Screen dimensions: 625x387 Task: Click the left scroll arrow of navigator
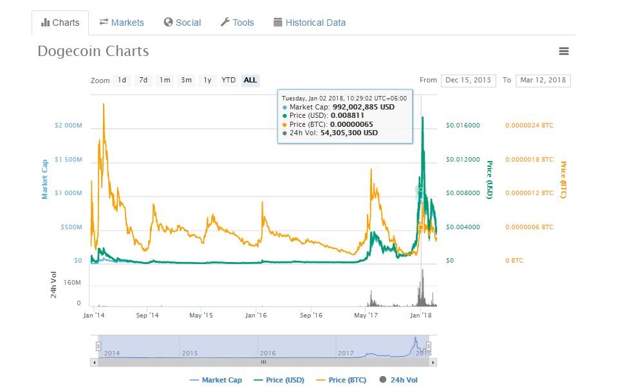pyautogui.click(x=95, y=363)
